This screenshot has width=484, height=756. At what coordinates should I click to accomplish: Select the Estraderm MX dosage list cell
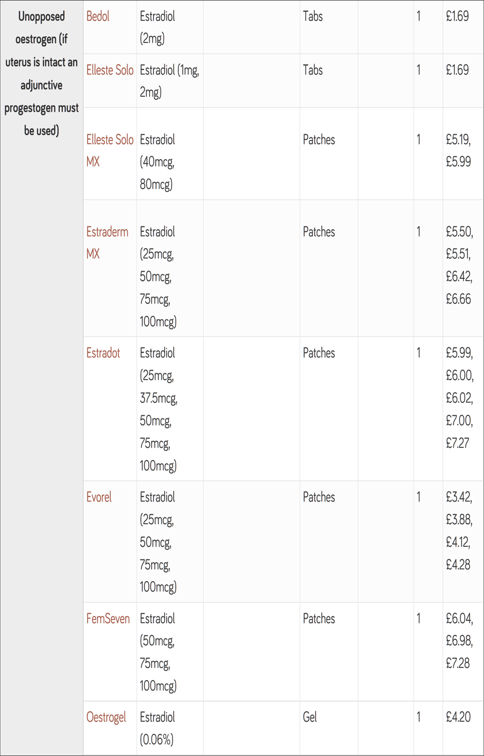pos(170,268)
